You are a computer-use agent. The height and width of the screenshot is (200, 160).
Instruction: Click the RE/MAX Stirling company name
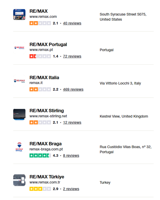click(x=47, y=111)
